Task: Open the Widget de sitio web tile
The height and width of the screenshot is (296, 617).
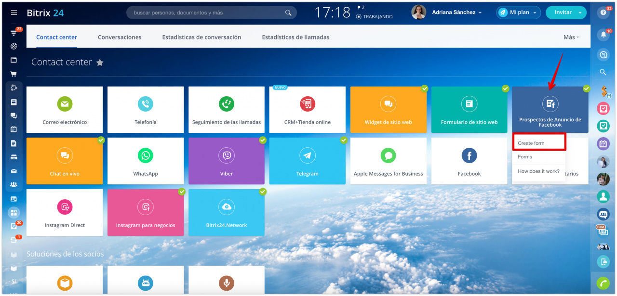Action: [x=389, y=109]
